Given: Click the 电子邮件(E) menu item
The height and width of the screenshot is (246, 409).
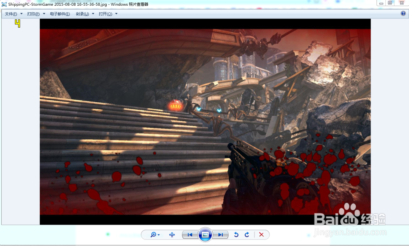Looking at the screenshot, I should [60, 14].
